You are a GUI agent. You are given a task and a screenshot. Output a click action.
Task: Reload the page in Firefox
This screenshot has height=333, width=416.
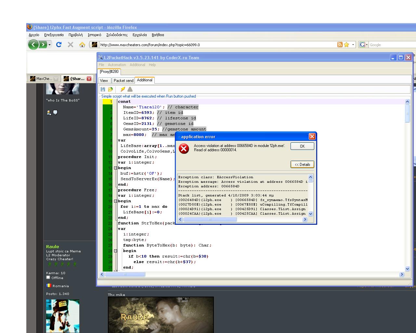(x=59, y=45)
